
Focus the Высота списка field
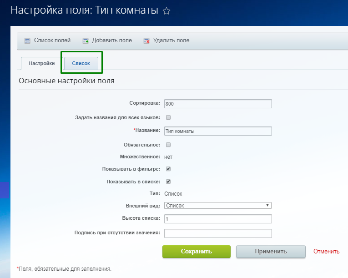(x=218, y=219)
